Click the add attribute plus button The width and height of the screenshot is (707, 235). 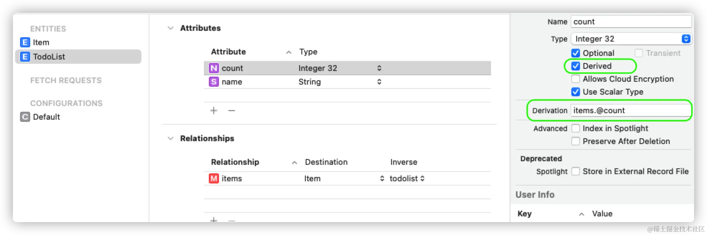(x=214, y=110)
